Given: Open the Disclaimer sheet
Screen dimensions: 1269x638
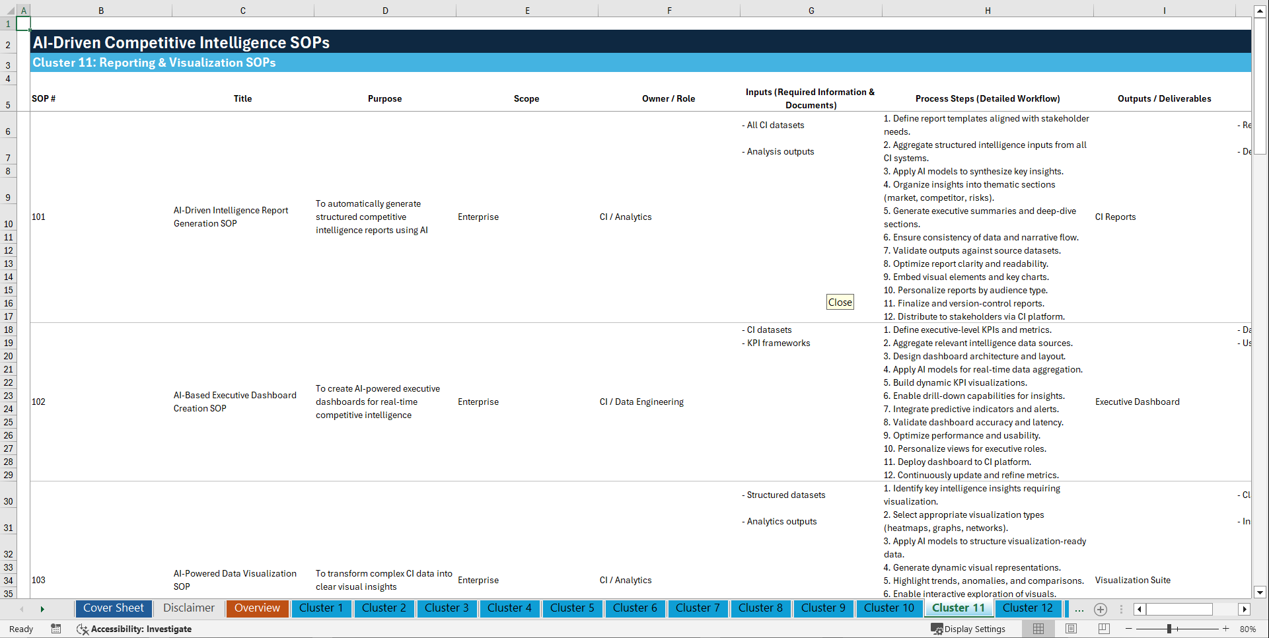Looking at the screenshot, I should [x=188, y=608].
